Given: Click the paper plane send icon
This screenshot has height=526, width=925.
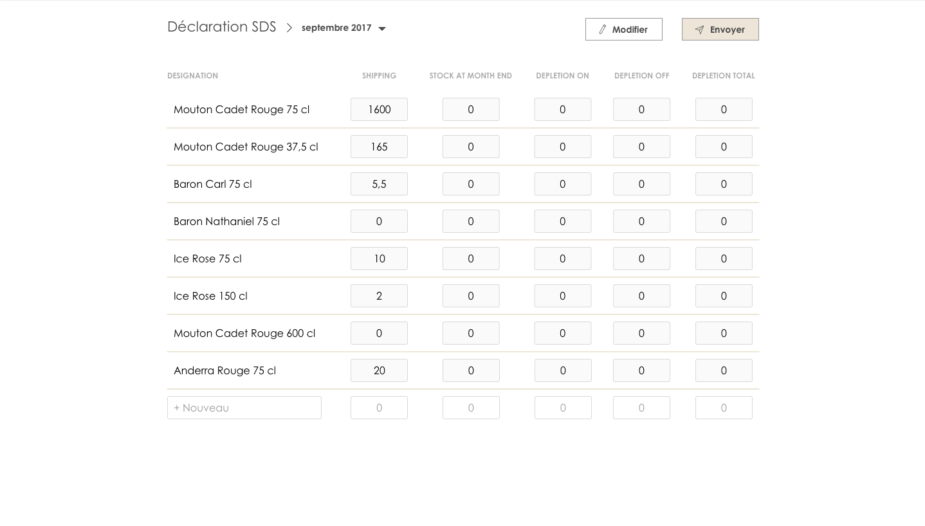Looking at the screenshot, I should coord(699,30).
